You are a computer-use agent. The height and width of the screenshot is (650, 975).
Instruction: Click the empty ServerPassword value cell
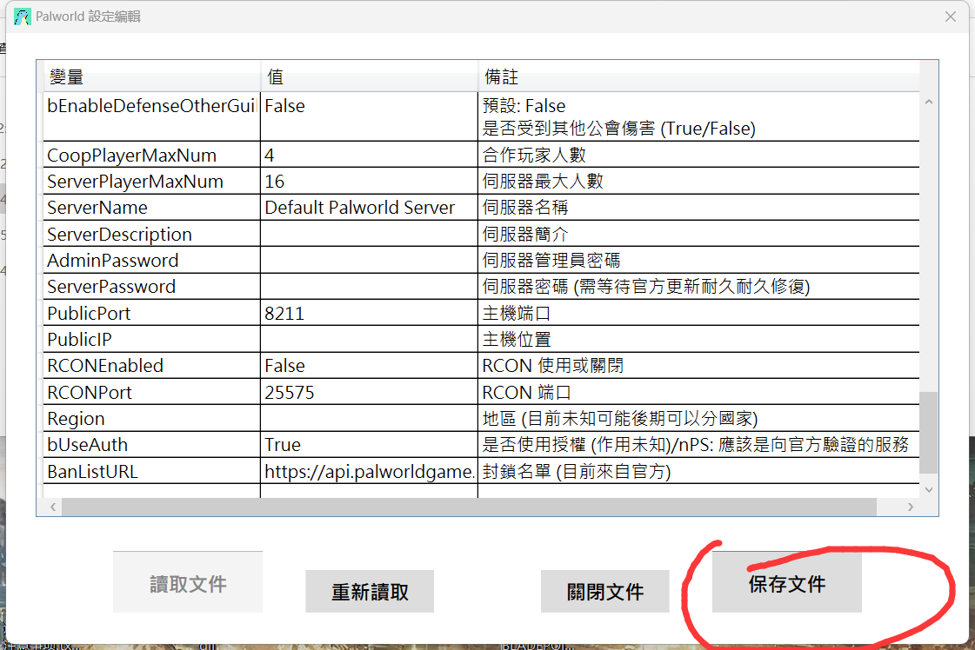pyautogui.click(x=370, y=287)
